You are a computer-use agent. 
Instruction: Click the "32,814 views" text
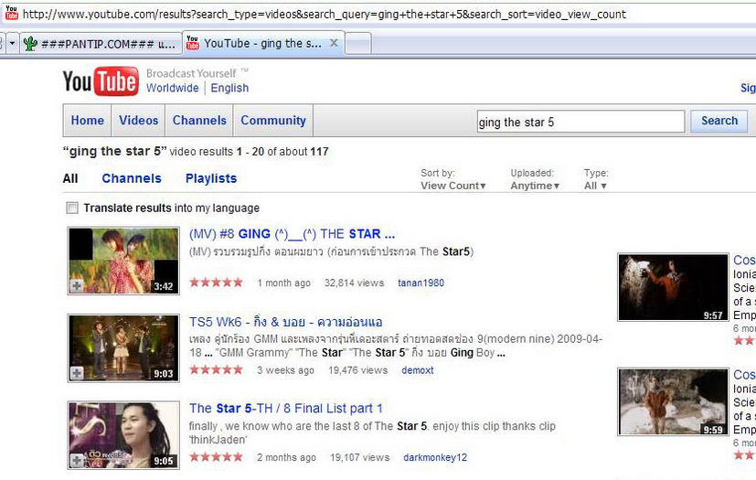[x=355, y=283]
